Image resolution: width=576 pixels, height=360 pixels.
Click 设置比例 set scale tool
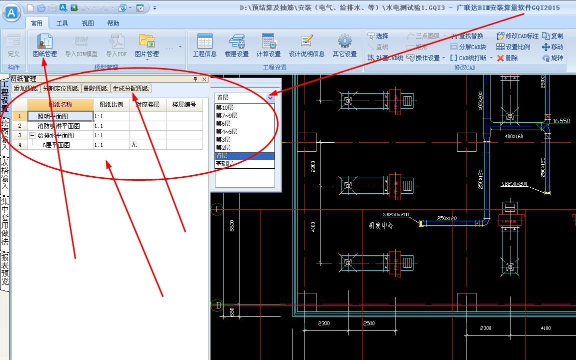513,47
